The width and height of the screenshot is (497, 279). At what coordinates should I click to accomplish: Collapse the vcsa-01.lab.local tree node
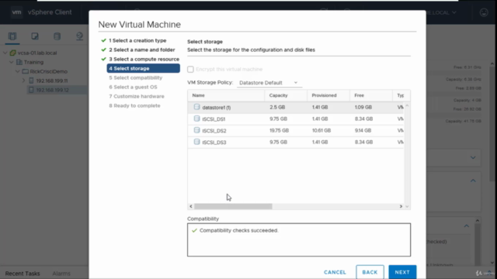(5, 53)
